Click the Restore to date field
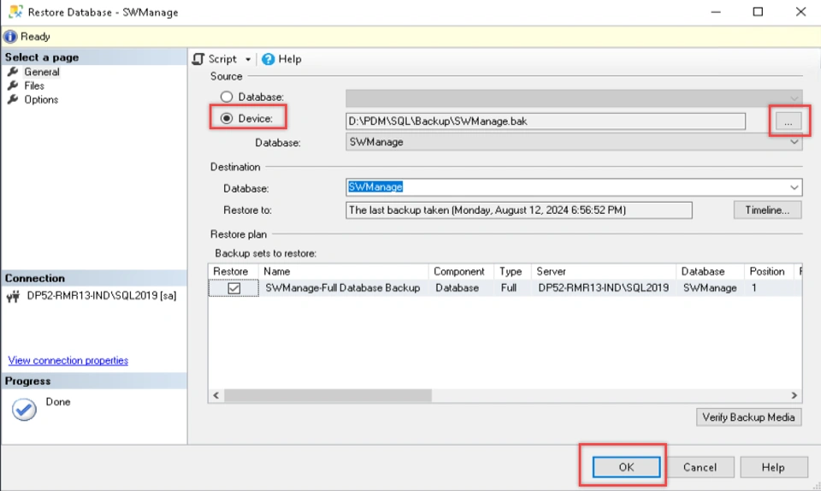The image size is (821, 491). [519, 210]
